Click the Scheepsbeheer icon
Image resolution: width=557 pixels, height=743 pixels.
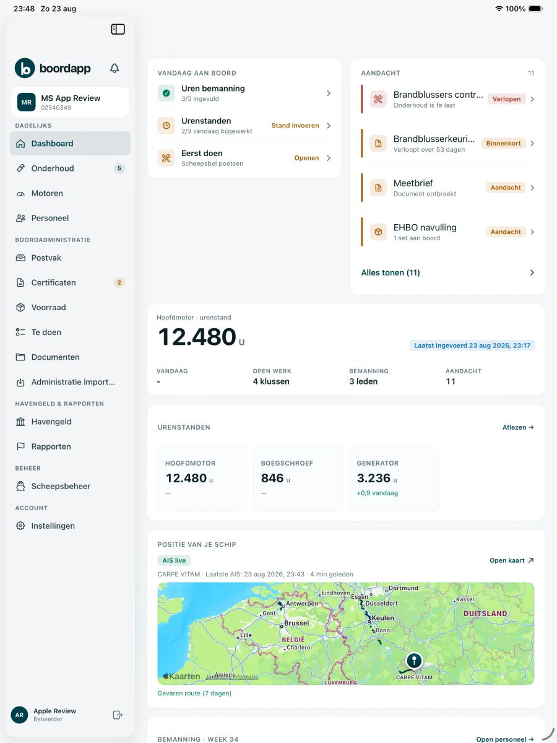pos(20,486)
